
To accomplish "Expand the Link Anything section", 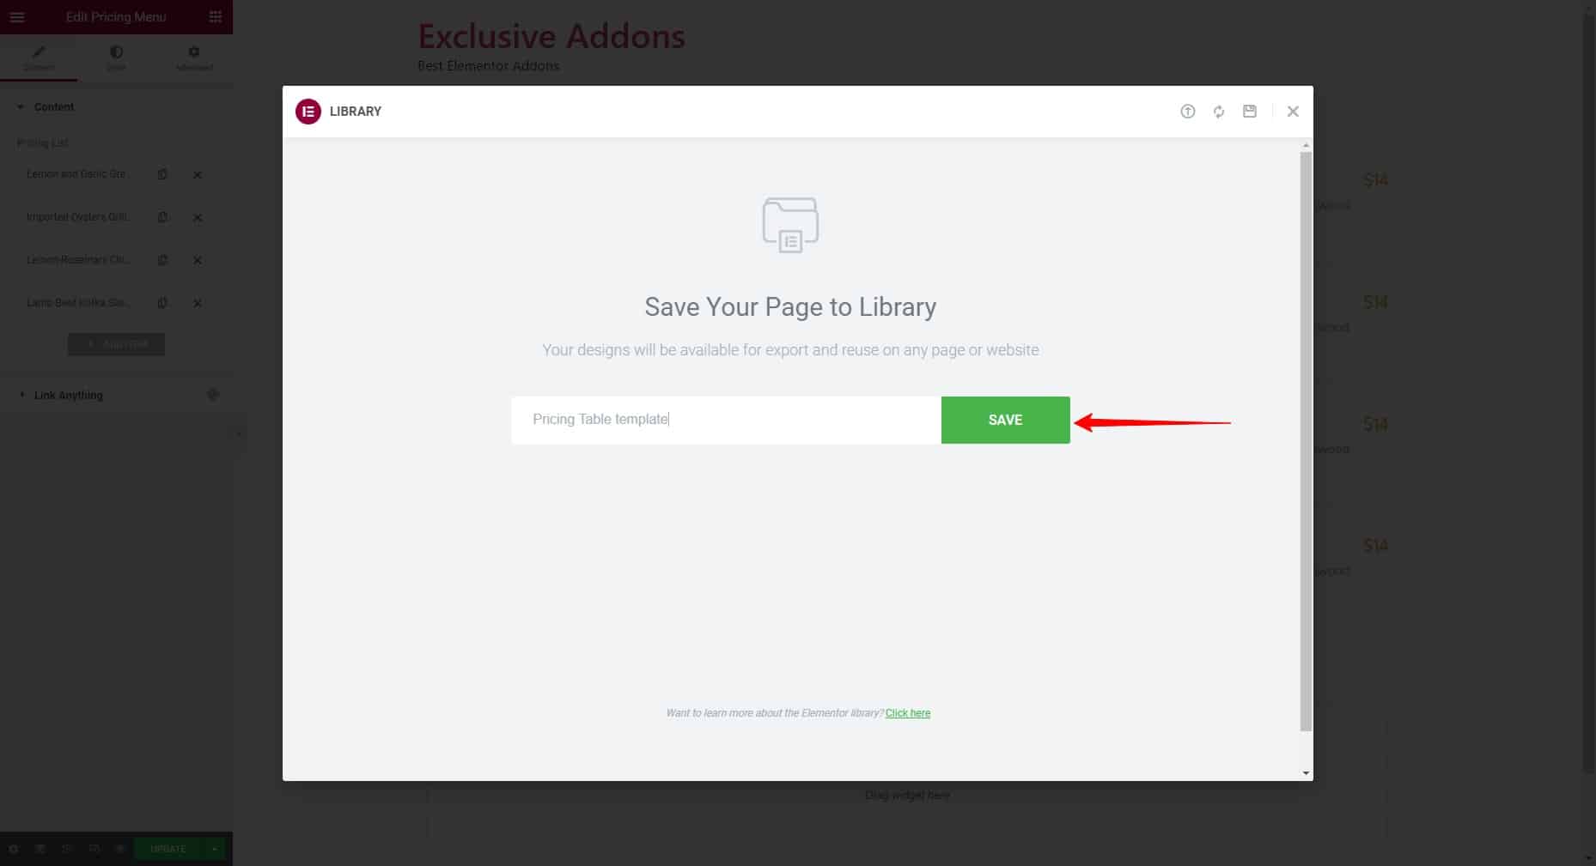I will point(116,395).
